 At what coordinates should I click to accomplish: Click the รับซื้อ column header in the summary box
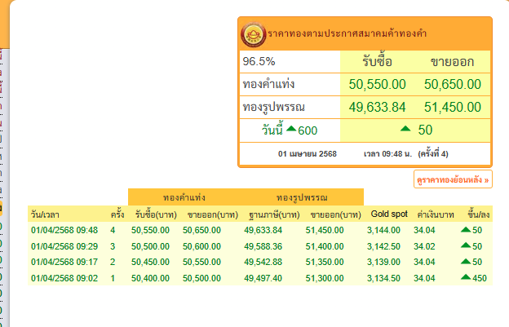[377, 61]
